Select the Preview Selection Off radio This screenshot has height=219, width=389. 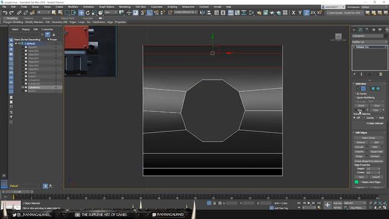[x=354, y=117]
